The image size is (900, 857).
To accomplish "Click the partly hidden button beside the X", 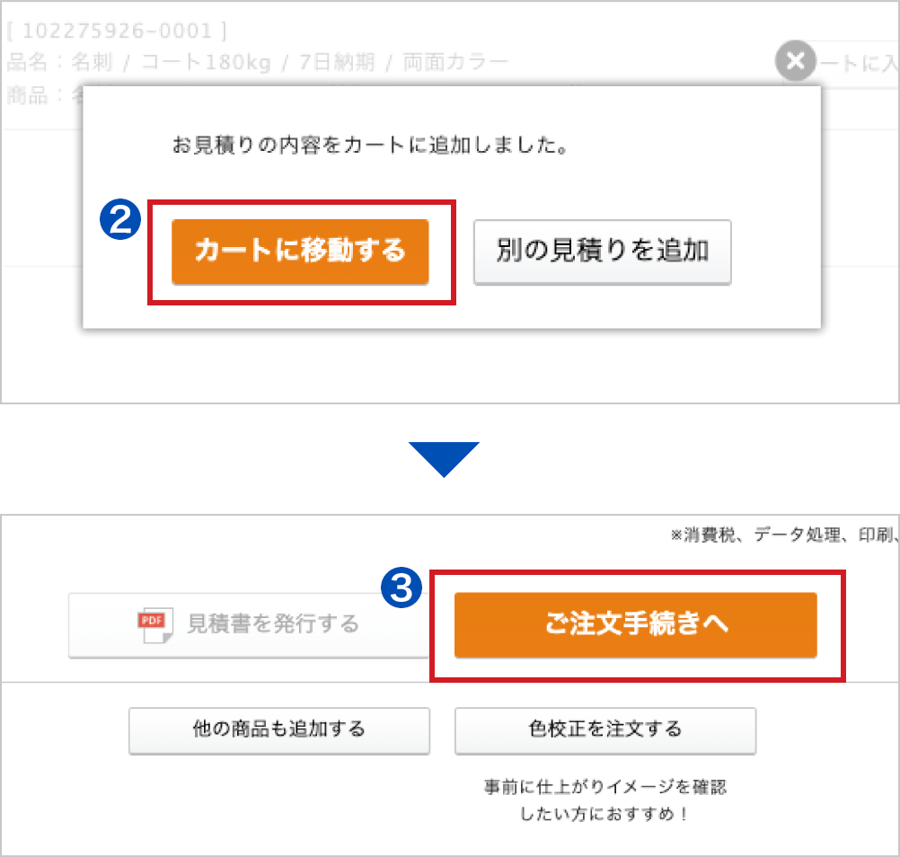I will (856, 63).
